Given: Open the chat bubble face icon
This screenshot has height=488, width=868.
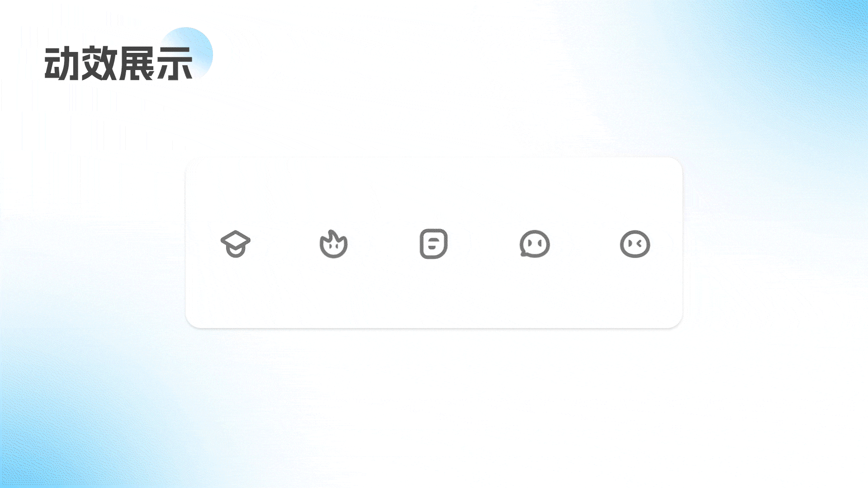Looking at the screenshot, I should (x=535, y=244).
